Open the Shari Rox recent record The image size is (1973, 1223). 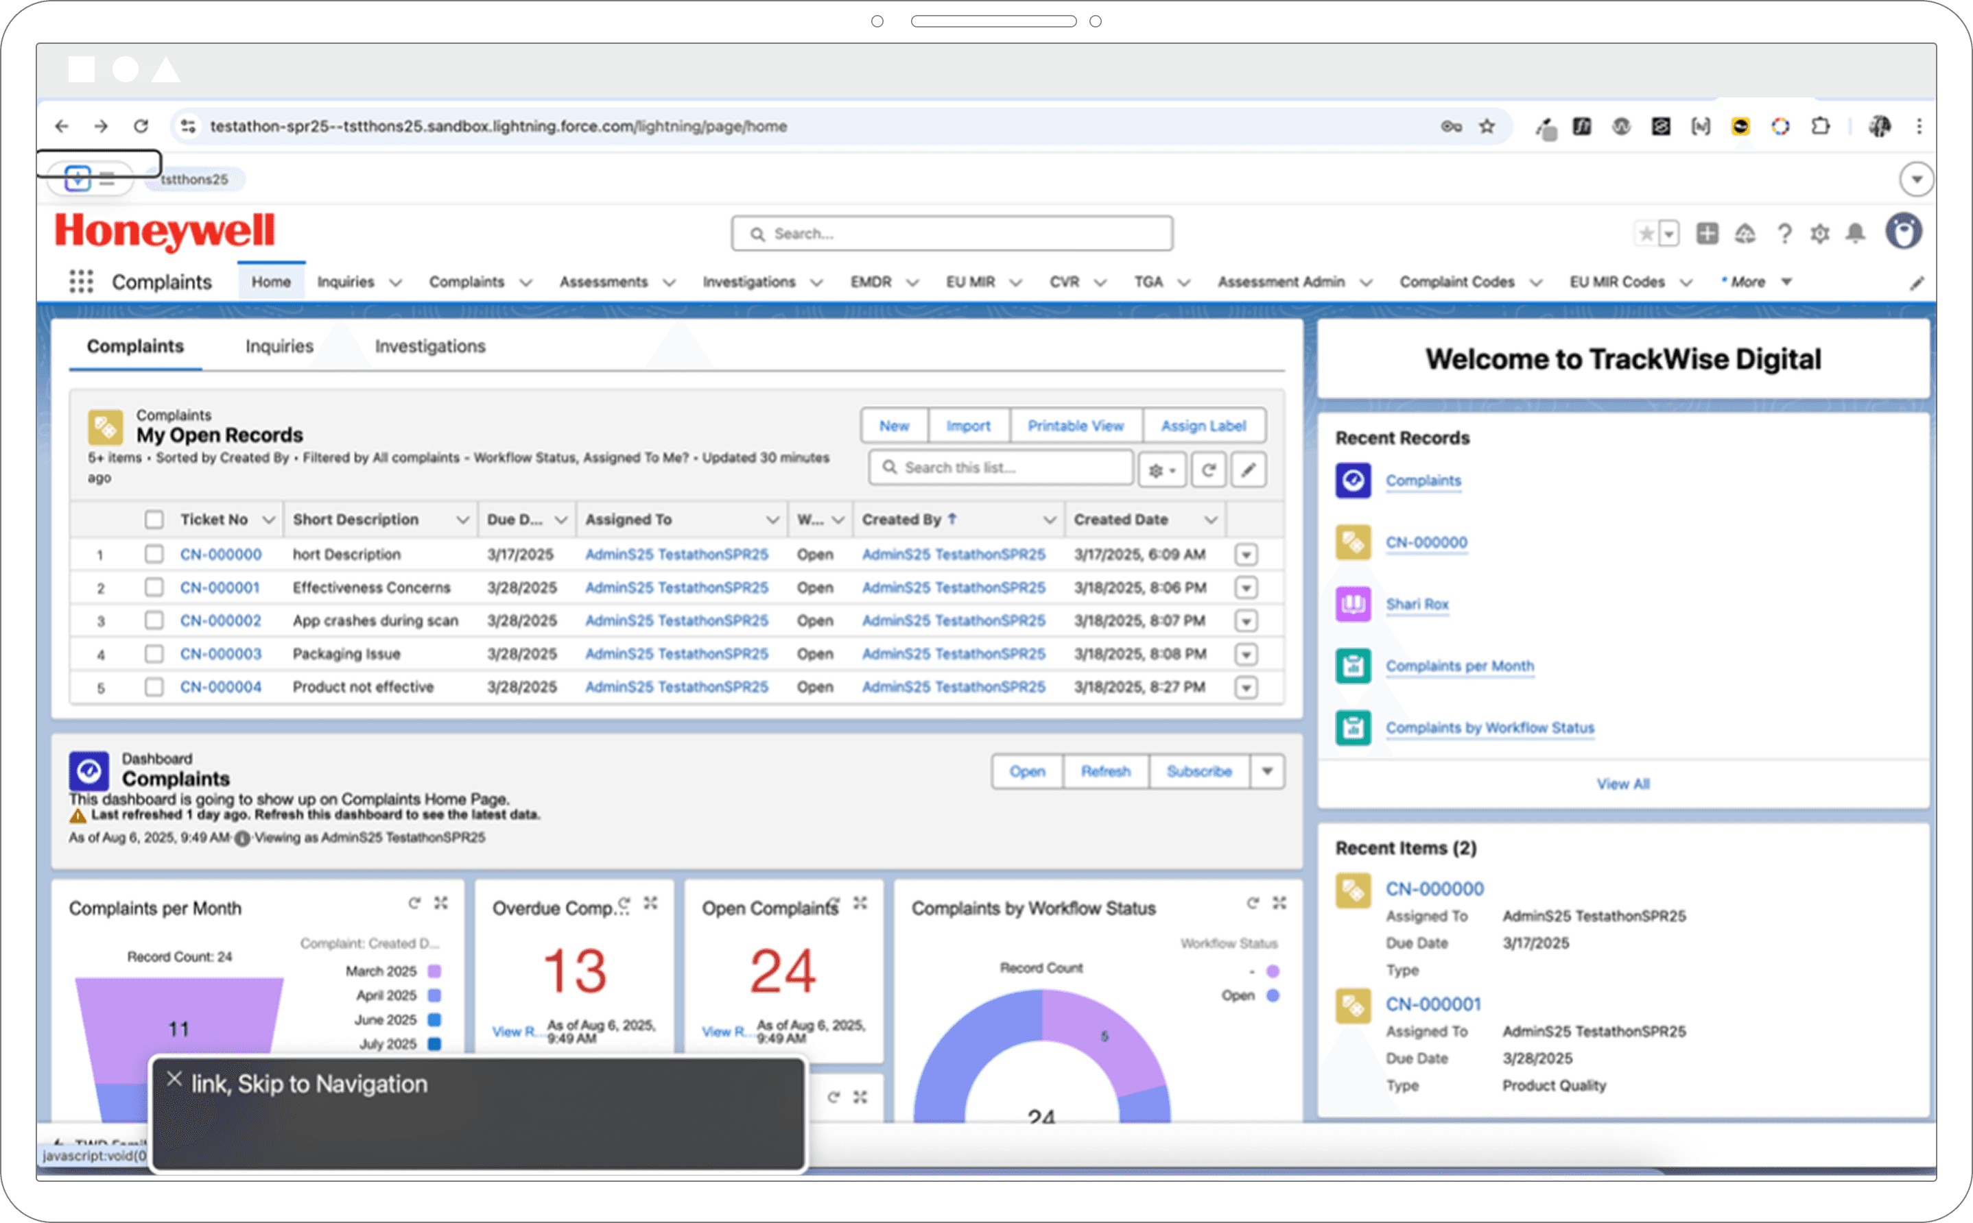[1417, 604]
